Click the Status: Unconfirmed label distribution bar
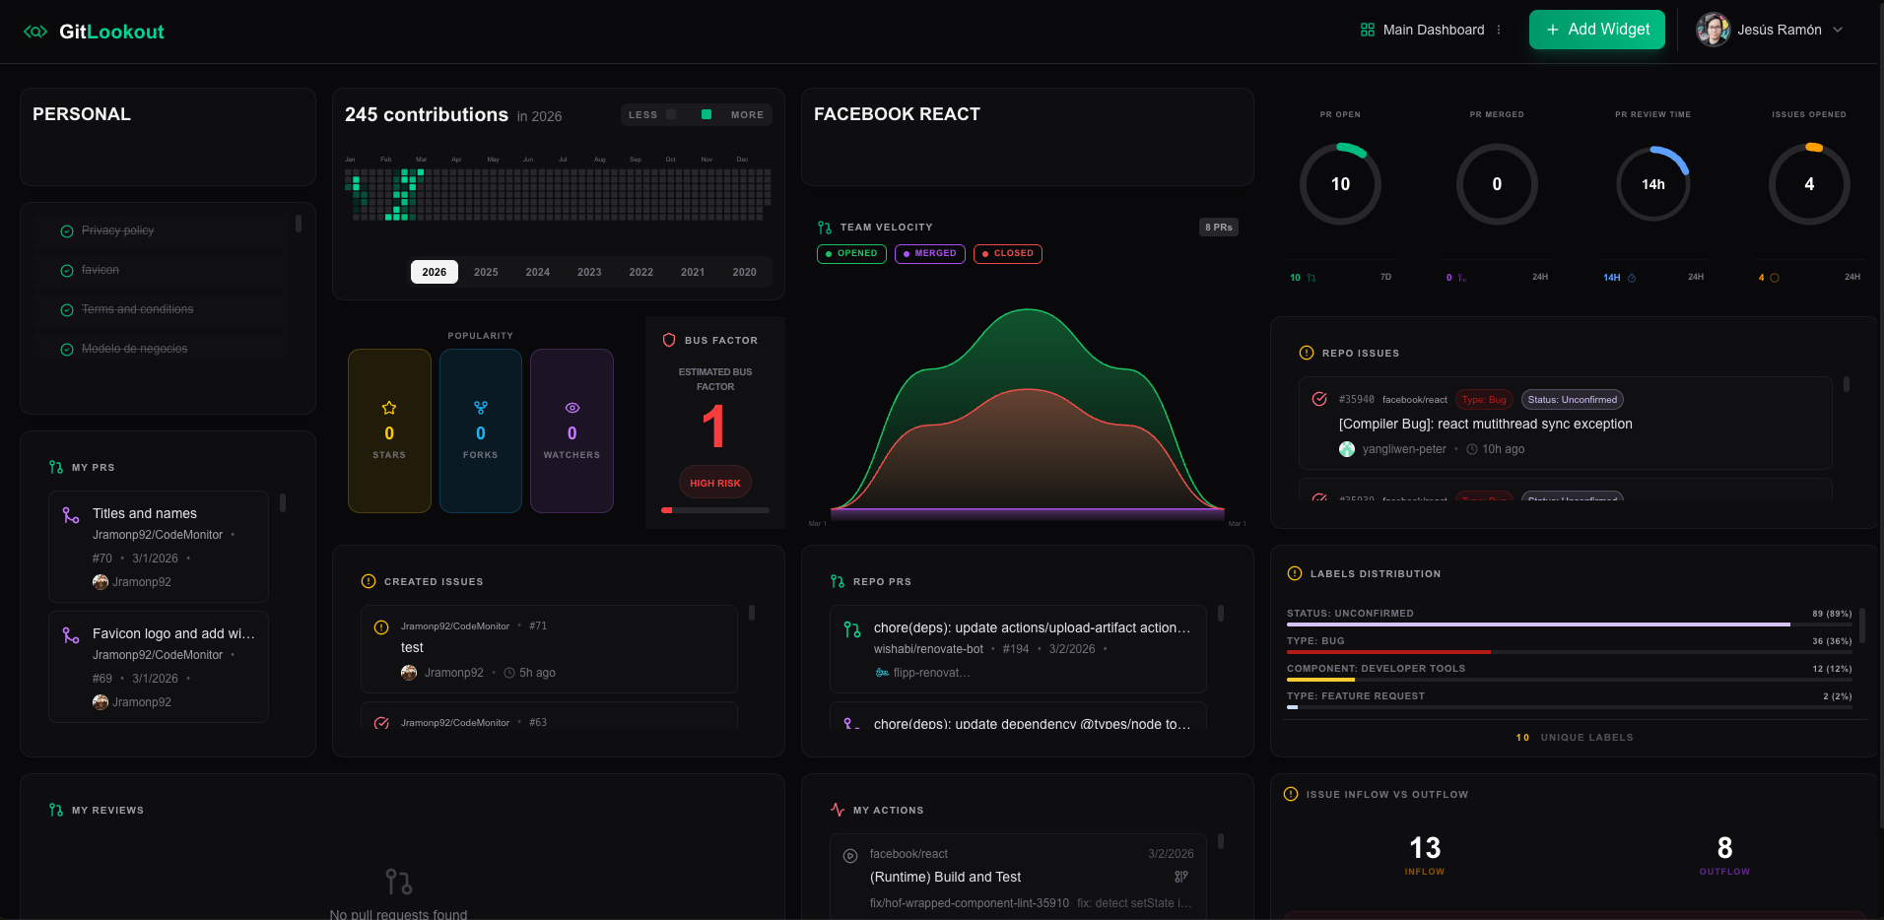Image resolution: width=1884 pixels, height=920 pixels. (x=1570, y=624)
